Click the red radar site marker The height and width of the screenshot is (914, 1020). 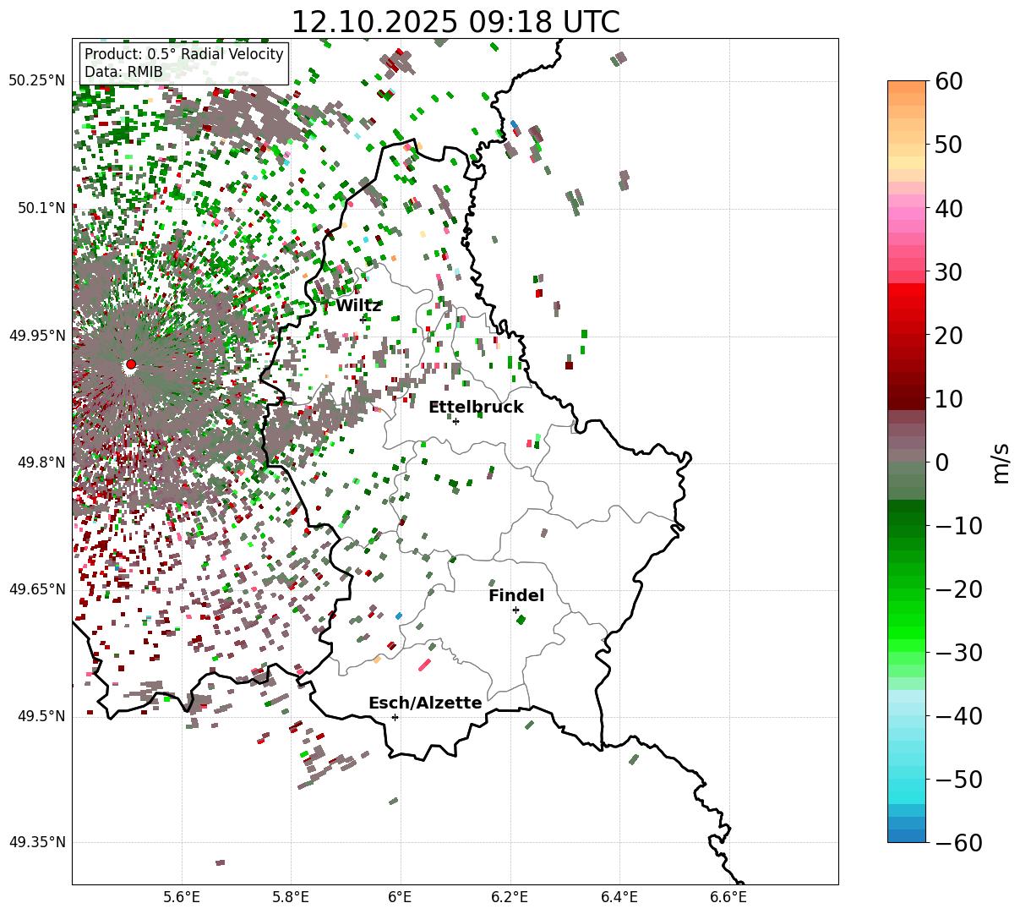(130, 364)
